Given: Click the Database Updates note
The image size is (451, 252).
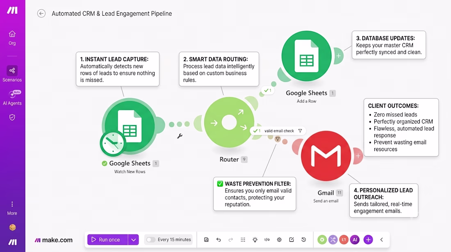Looking at the screenshot, I should coord(389,45).
